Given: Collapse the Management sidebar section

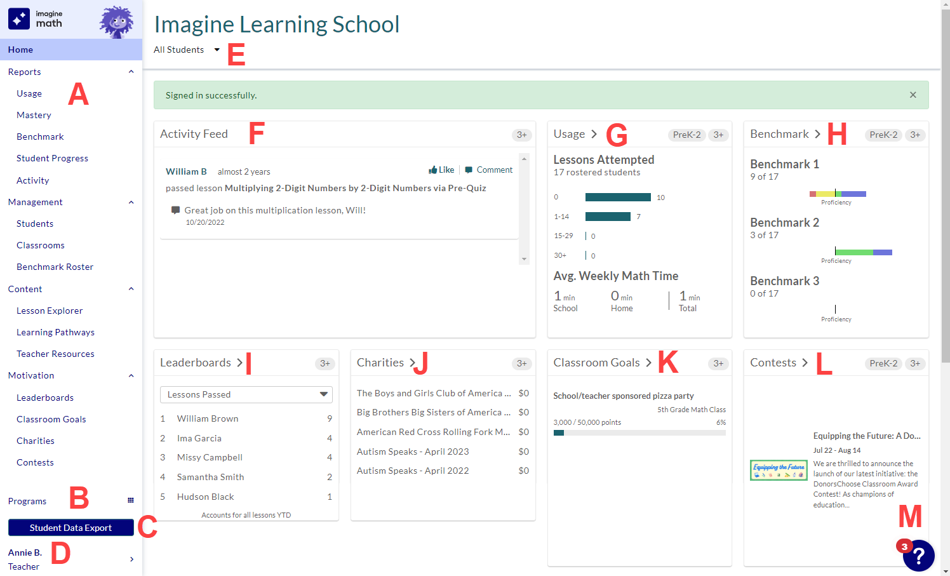Looking at the screenshot, I should (131, 202).
